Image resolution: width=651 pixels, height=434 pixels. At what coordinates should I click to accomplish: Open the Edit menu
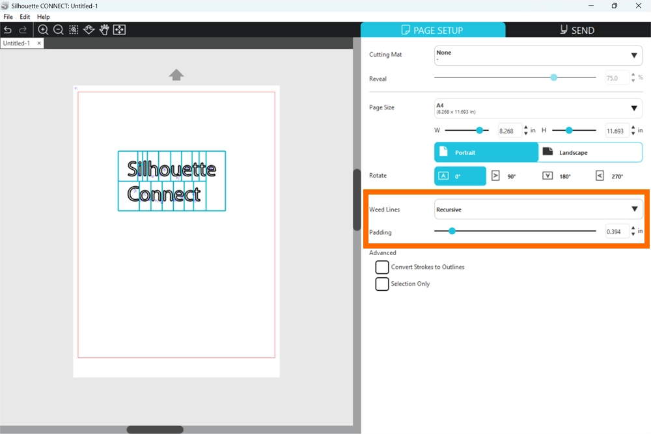pyautogui.click(x=25, y=17)
